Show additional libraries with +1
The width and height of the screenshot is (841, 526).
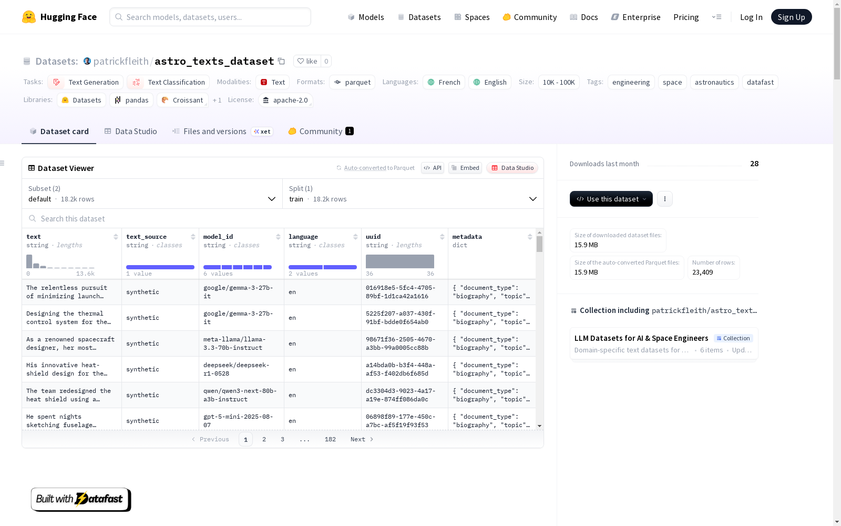point(217,100)
